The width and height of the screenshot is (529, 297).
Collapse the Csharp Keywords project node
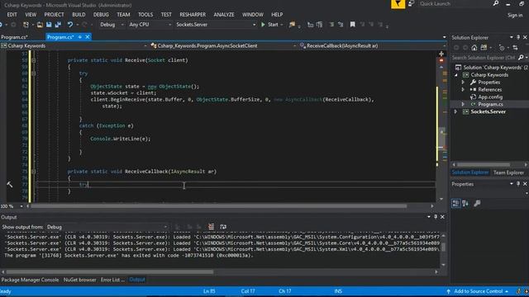[x=455, y=75]
